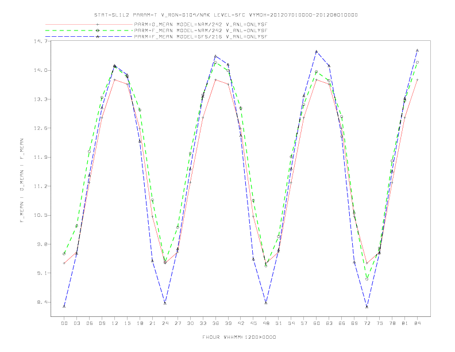Click red plus data point at hour 00

pyautogui.click(x=64, y=263)
